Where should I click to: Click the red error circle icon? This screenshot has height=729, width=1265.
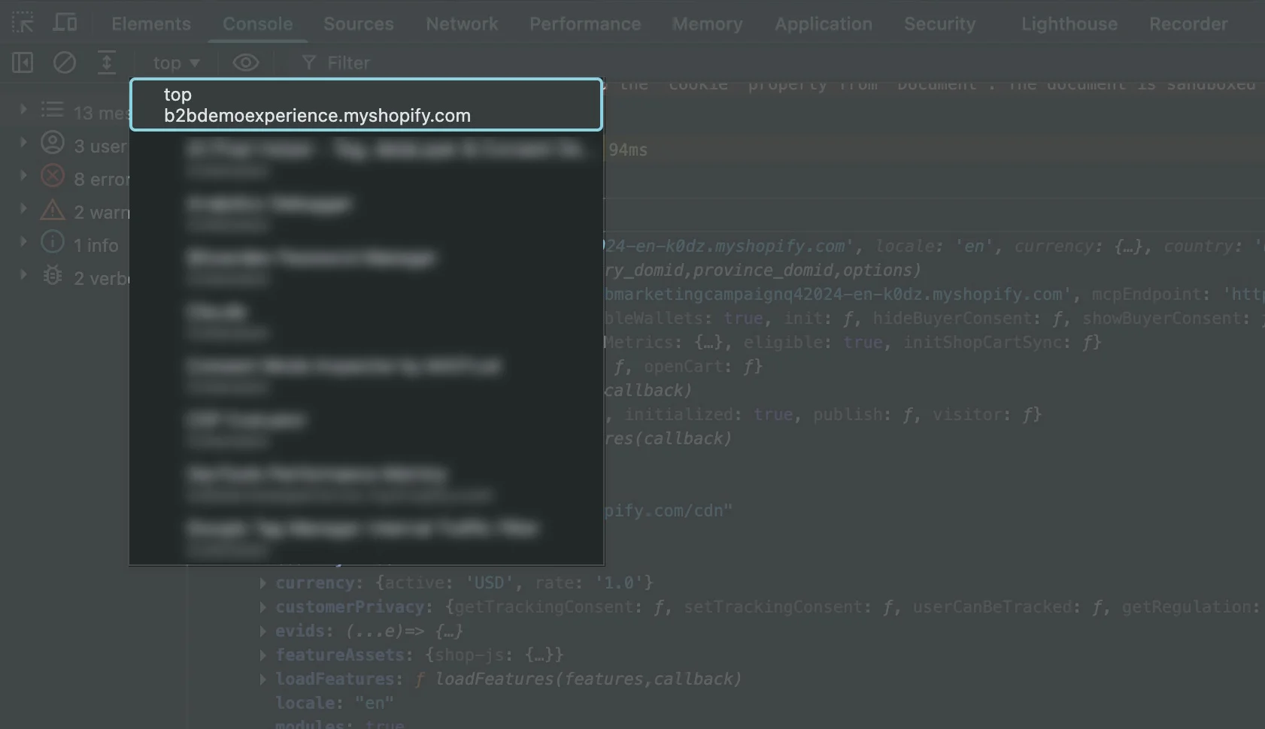tap(53, 176)
